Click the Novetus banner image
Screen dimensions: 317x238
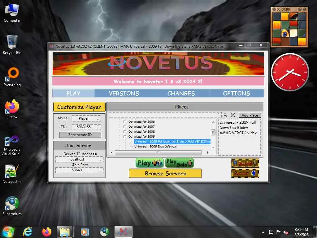click(x=158, y=64)
